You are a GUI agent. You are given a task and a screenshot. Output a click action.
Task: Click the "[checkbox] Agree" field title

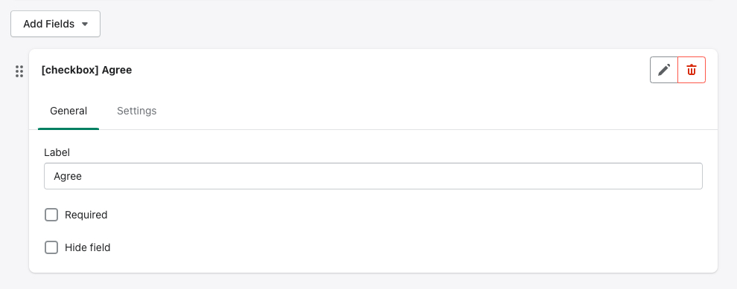point(86,70)
